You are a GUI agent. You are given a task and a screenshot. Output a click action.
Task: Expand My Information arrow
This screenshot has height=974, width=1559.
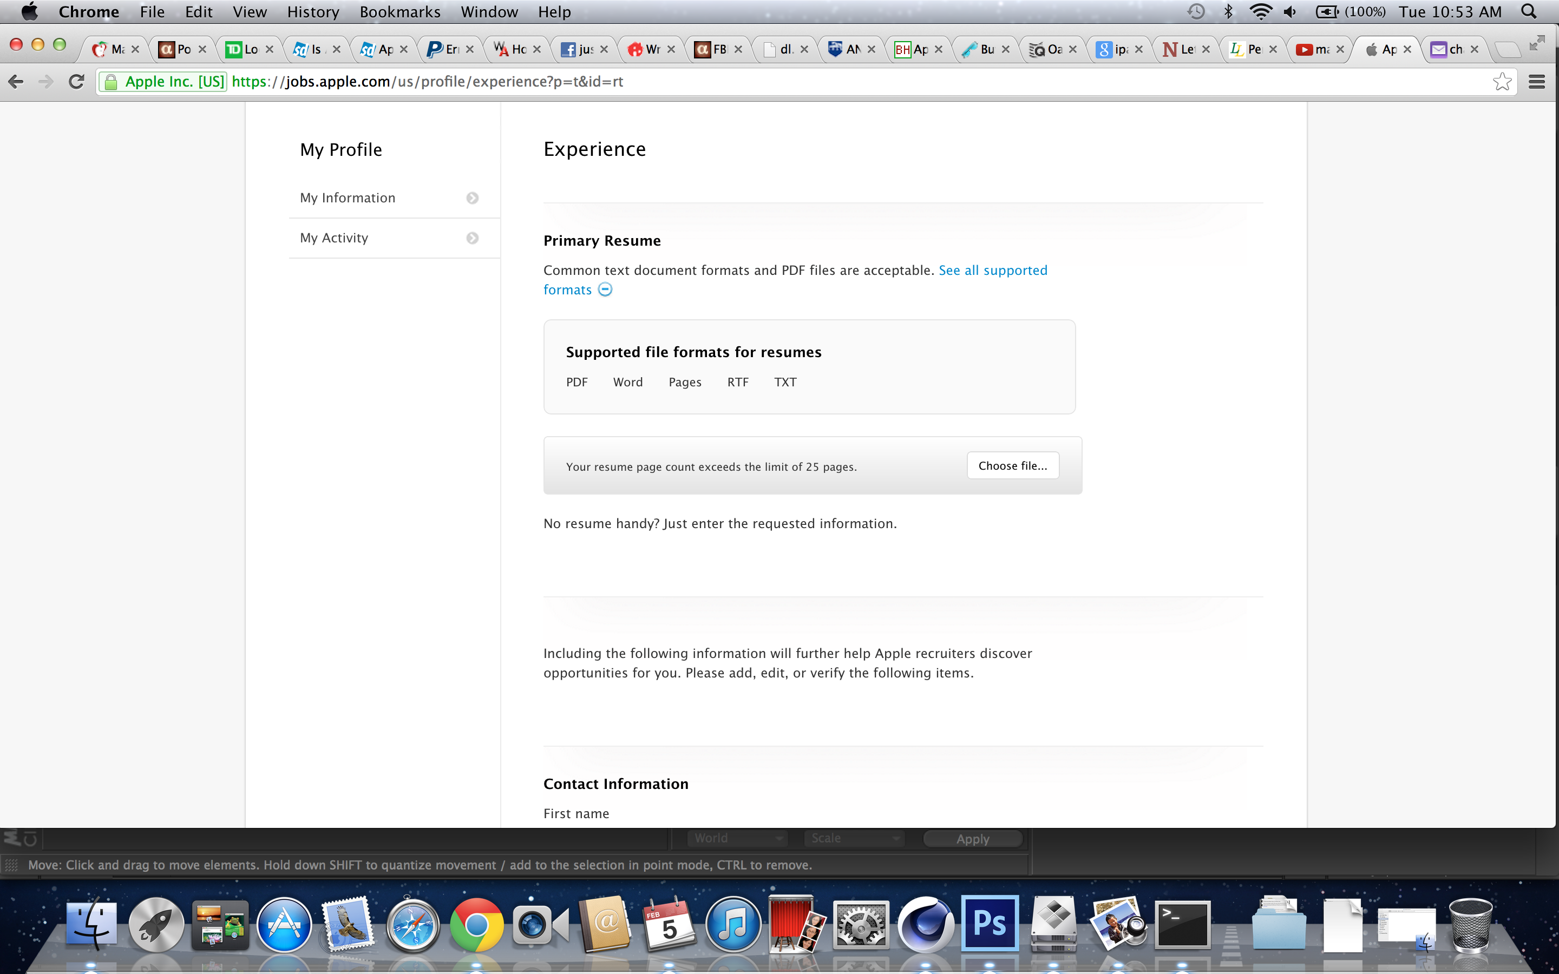tap(472, 198)
